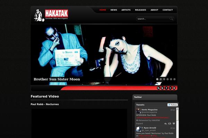Viewport: 208px width, 138px height.
Task: Click the Retweeted by HAKATAK text
Action: coord(149,120)
